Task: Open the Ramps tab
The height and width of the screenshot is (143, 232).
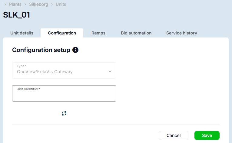Action: [x=98, y=33]
